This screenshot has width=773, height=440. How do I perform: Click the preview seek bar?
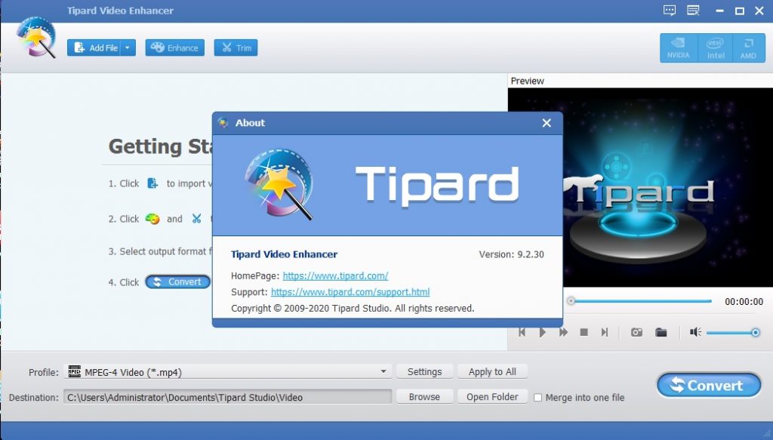pos(639,301)
